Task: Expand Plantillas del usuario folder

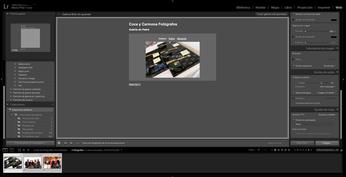Action: [11, 100]
